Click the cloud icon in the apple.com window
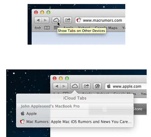 [75, 86]
